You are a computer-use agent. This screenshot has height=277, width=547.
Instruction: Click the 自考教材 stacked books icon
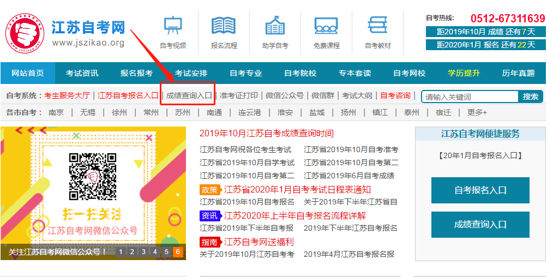377,25
